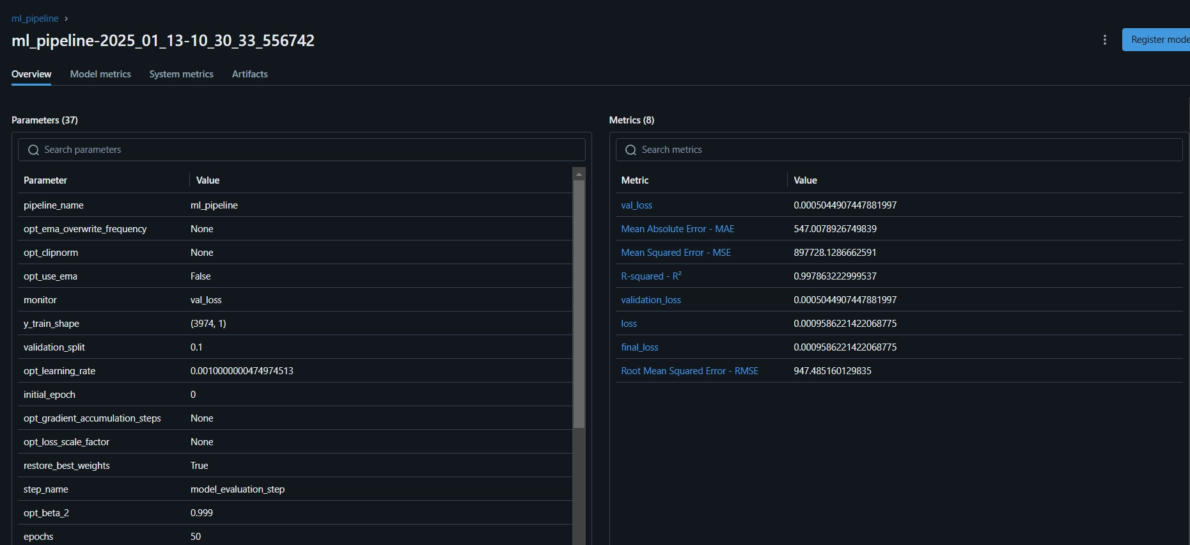Click the search icon in metrics box
This screenshot has width=1190, height=545.
pyautogui.click(x=631, y=150)
